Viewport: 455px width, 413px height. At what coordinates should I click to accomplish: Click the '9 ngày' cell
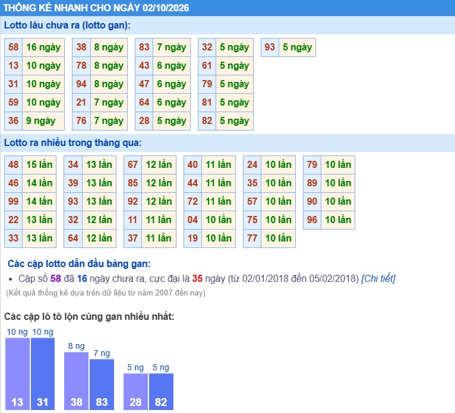pos(43,121)
